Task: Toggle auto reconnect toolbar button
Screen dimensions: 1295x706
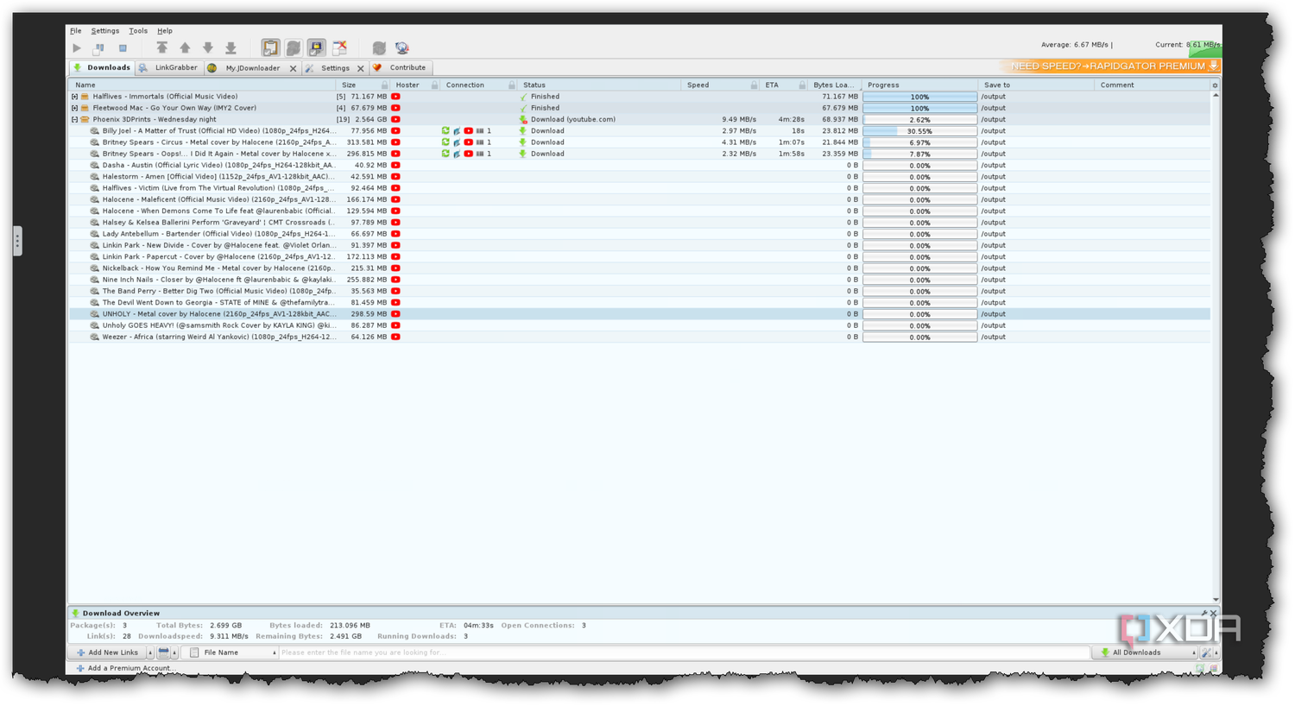Action: pos(294,48)
